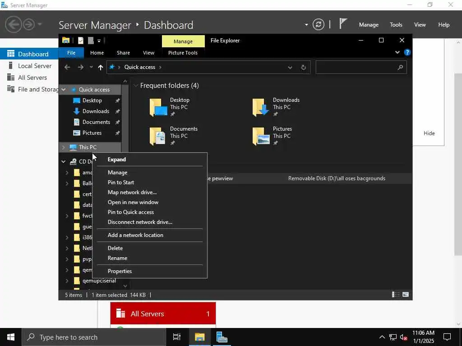Open Server Manager's Manage menu
This screenshot has width=462, height=346.
pyautogui.click(x=369, y=25)
